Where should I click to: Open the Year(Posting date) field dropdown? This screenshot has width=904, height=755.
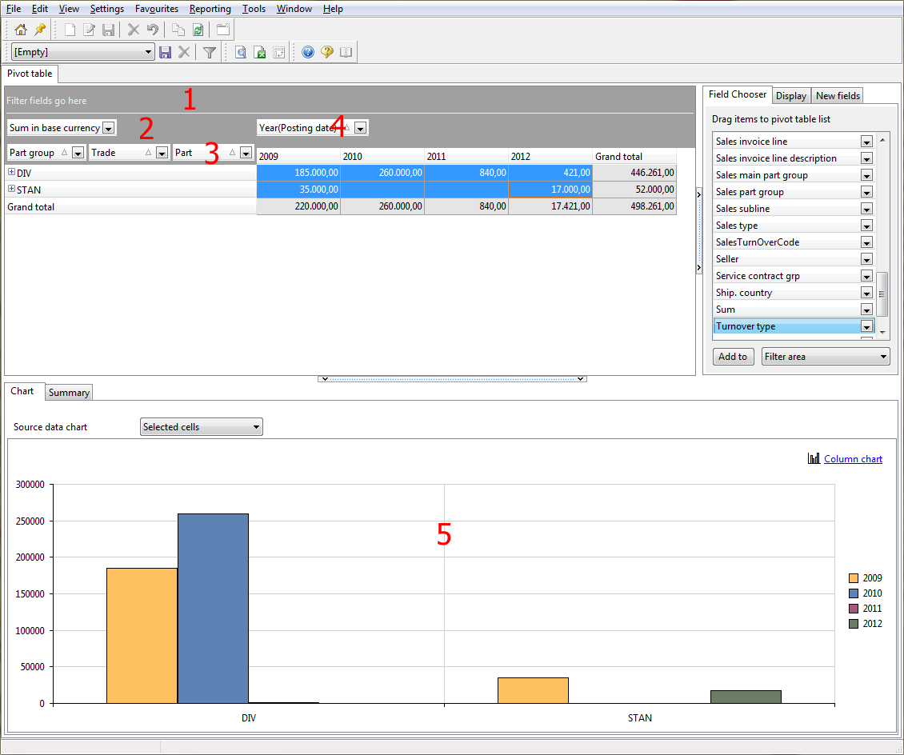click(x=360, y=127)
